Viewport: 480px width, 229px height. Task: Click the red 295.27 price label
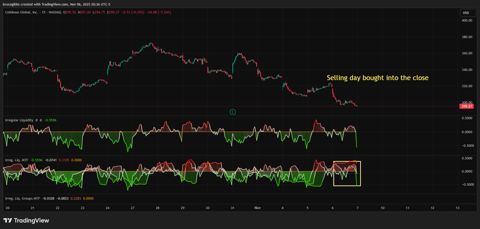pyautogui.click(x=467, y=106)
